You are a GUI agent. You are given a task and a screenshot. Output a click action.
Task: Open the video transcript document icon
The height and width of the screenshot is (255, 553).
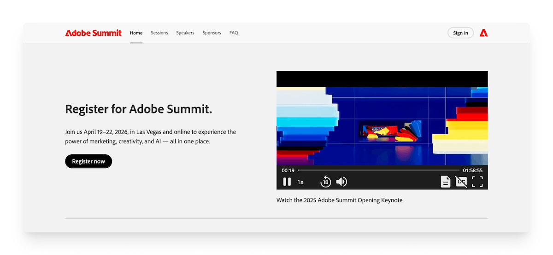tap(445, 182)
